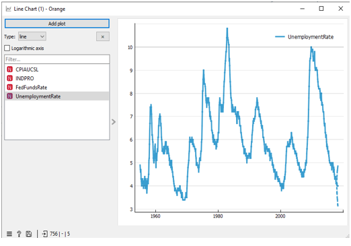Click into the Filter text field
The image size is (351, 246).
tap(57, 59)
